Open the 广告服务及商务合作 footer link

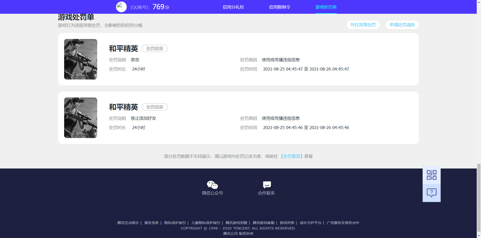point(343,223)
